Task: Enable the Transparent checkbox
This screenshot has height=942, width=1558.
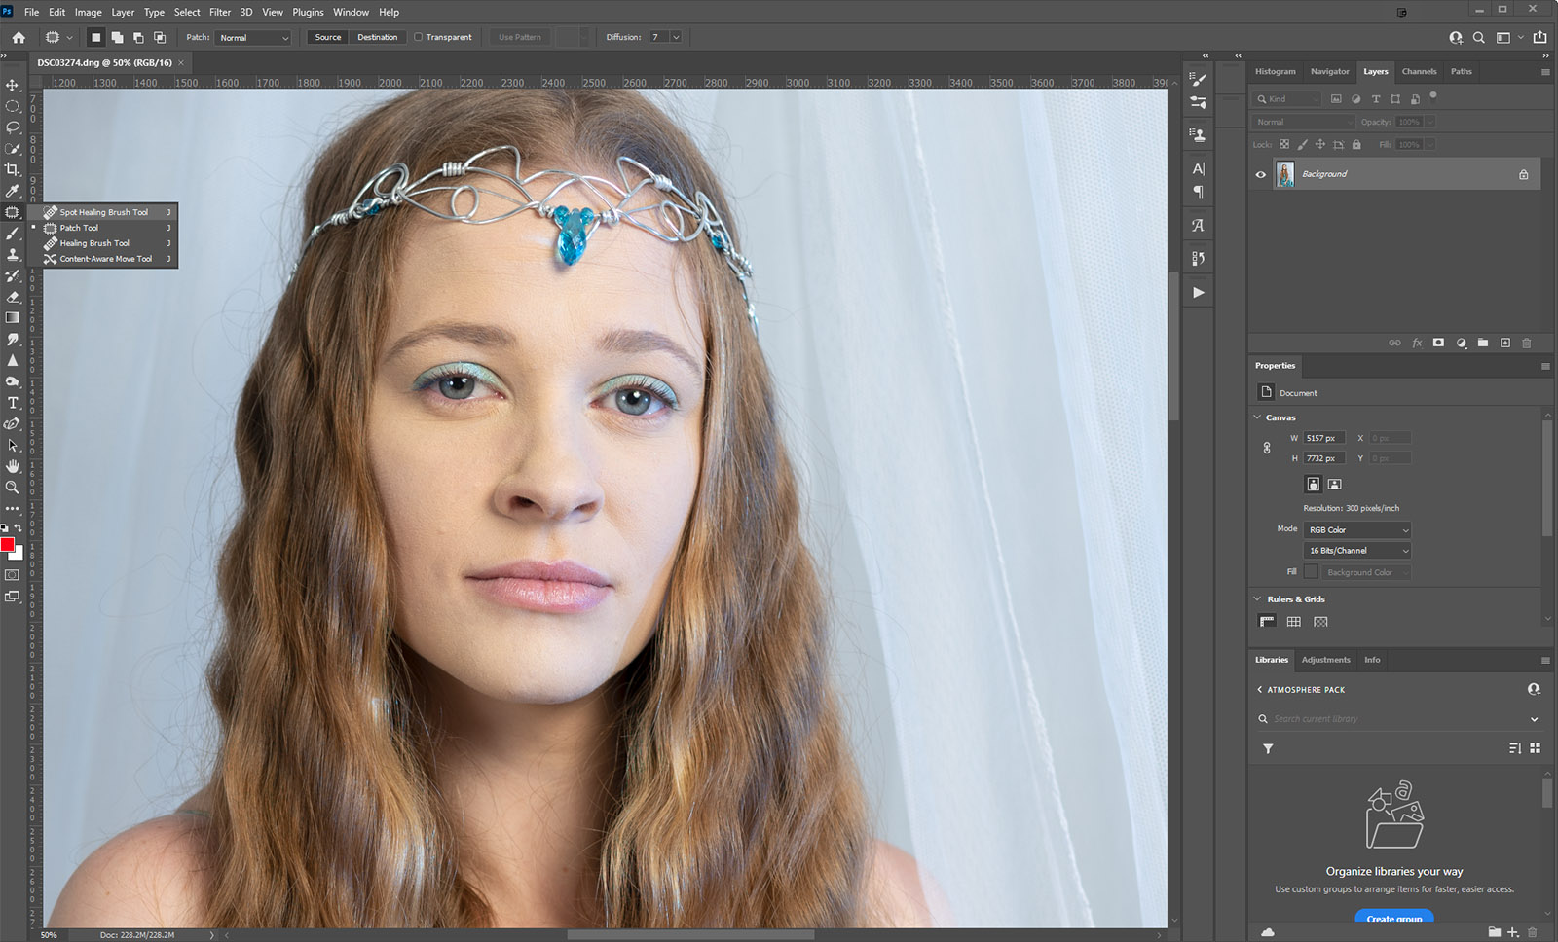Action: point(419,37)
